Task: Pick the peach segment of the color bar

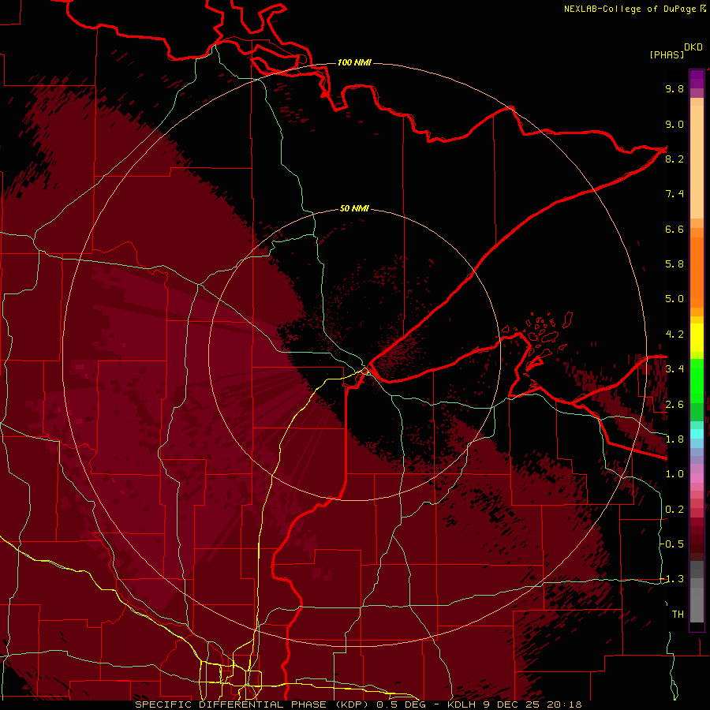Action: [697, 163]
